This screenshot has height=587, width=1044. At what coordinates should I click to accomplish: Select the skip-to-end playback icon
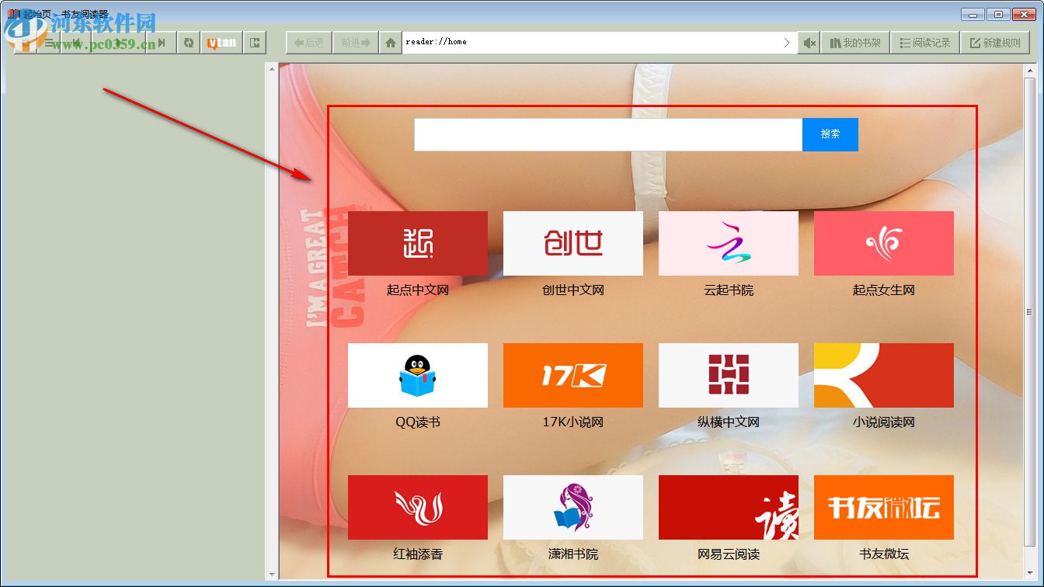161,42
